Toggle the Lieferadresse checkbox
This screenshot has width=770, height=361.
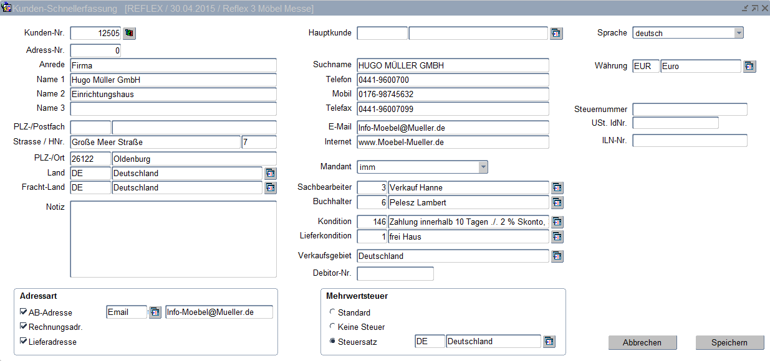click(24, 341)
